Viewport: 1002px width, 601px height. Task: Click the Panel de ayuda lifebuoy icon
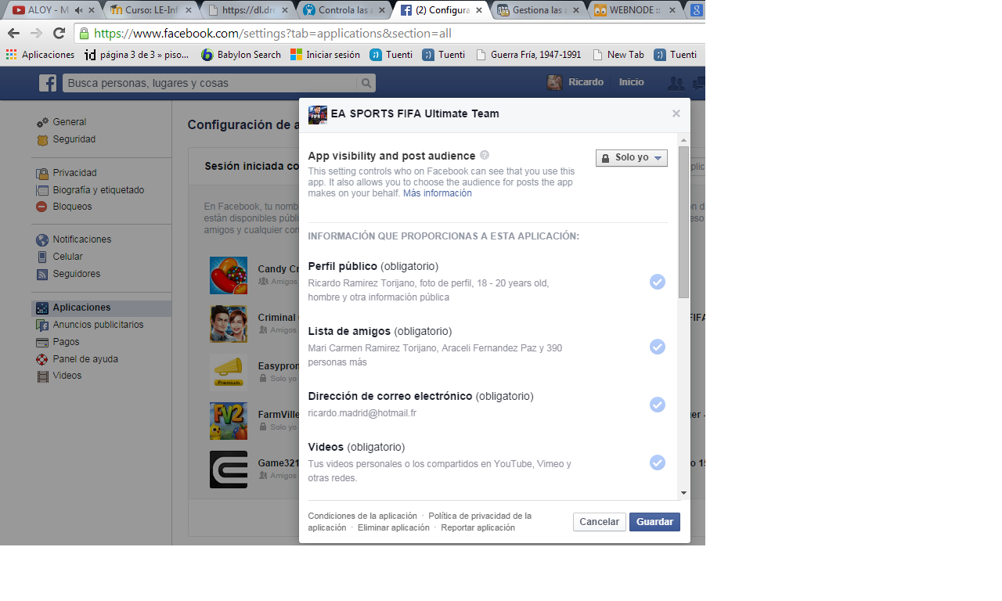(x=42, y=359)
